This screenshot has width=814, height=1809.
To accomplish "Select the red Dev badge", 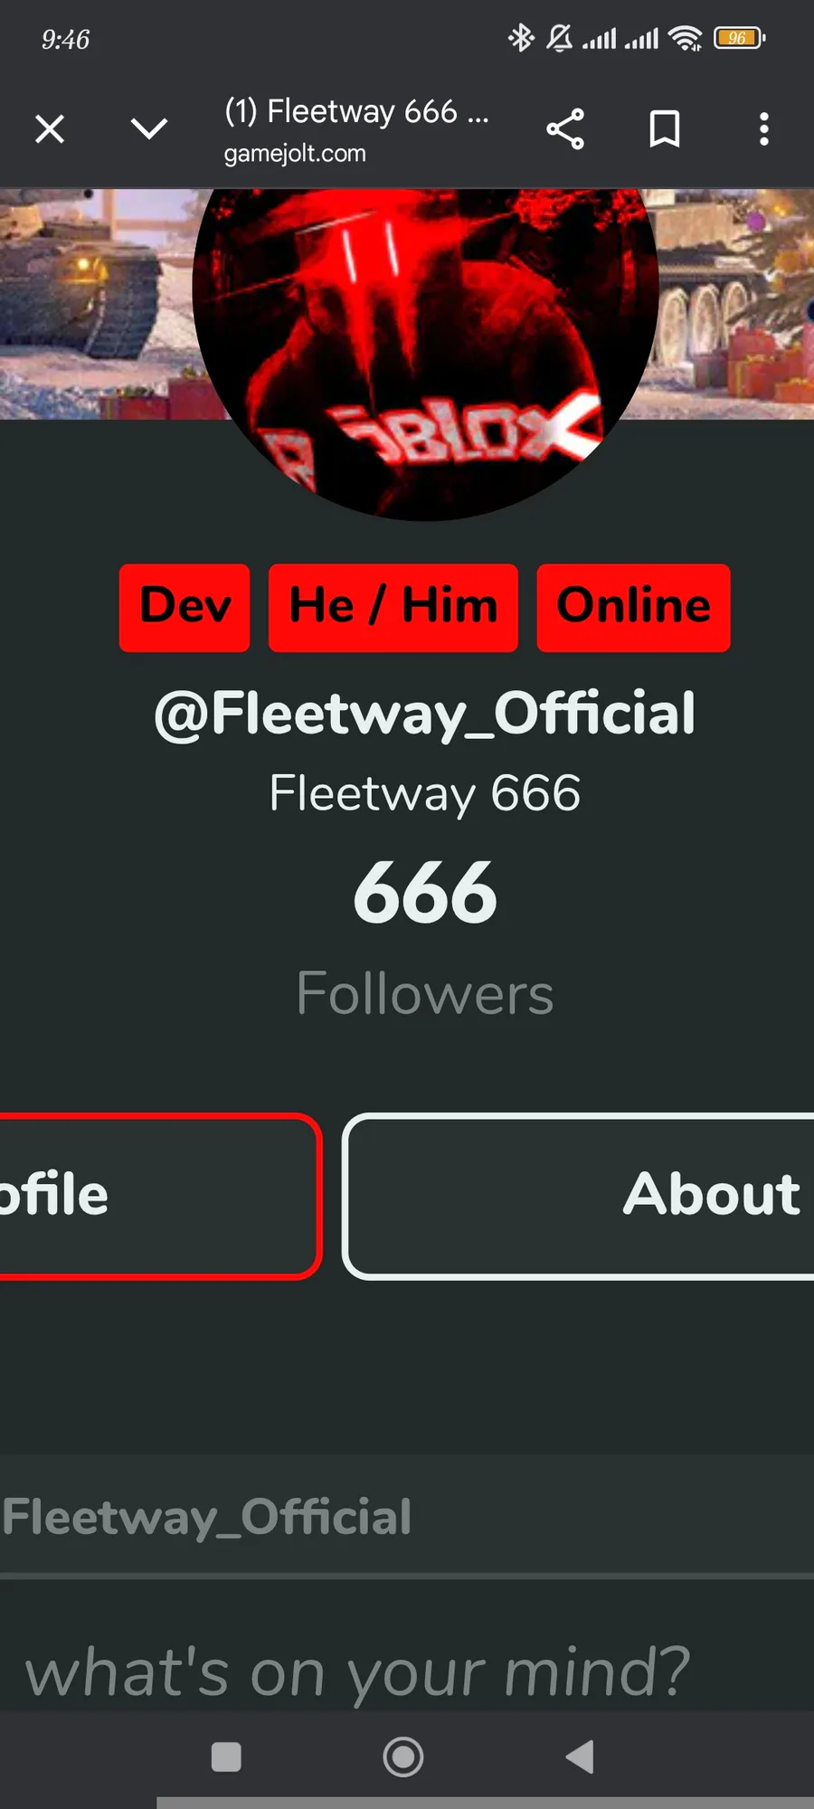I will point(185,607).
